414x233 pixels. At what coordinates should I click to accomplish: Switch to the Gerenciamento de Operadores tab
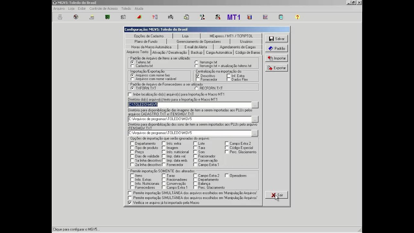(199, 41)
